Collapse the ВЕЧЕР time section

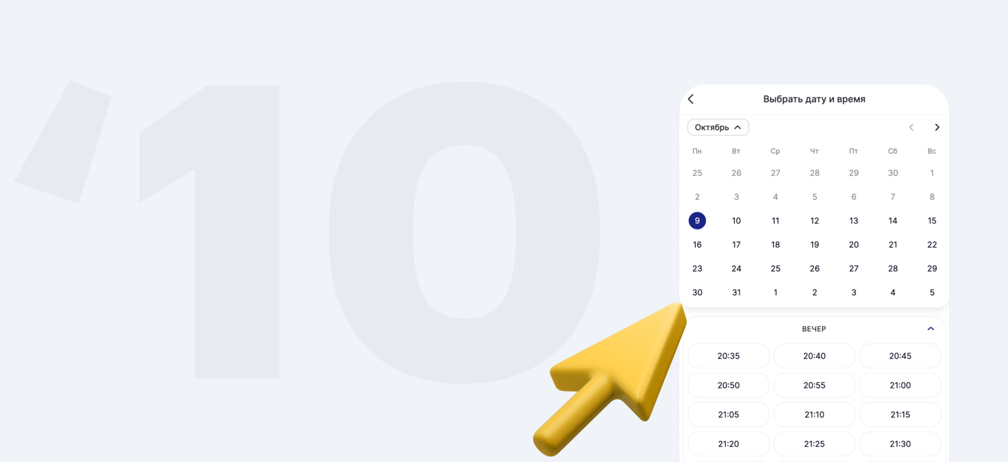point(931,329)
